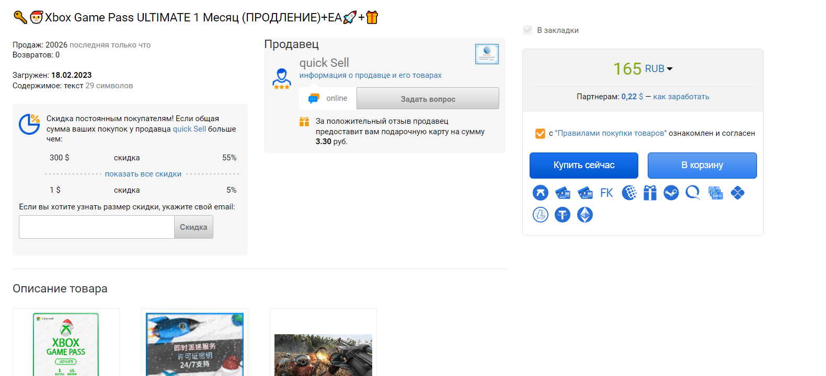The height and width of the screenshot is (376, 826).
Task: Select the WebMoney payment icon
Action: point(629,193)
